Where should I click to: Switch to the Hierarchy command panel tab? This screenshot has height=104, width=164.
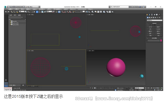[152, 14]
